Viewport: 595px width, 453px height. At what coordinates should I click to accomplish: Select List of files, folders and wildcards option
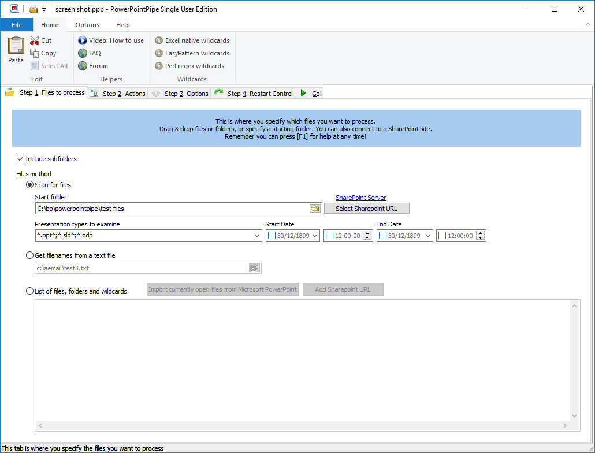click(x=30, y=291)
